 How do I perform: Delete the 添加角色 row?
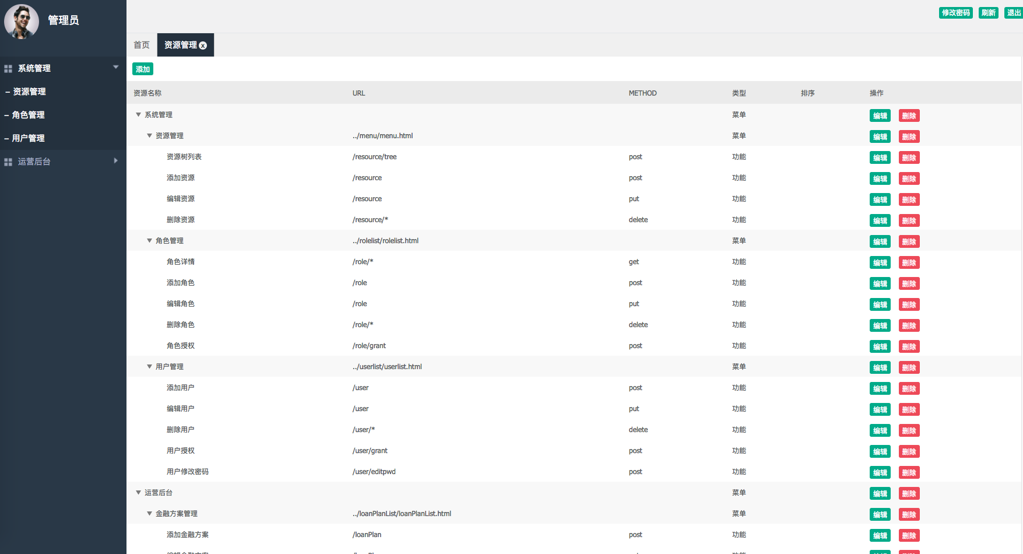(909, 283)
